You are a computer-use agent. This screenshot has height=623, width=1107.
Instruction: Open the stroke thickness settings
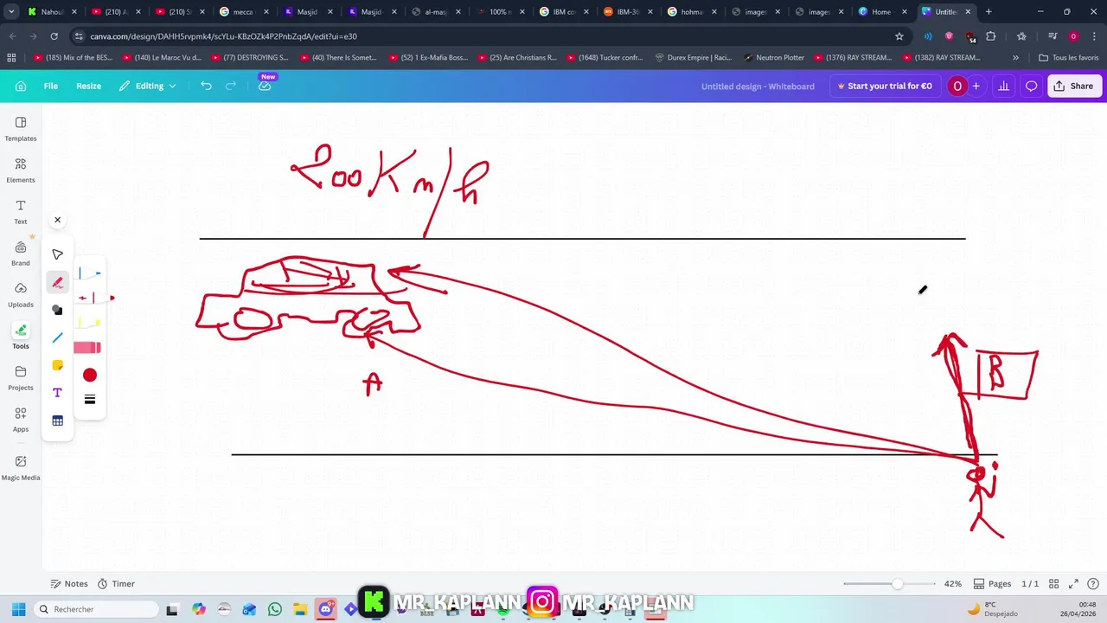[x=90, y=400]
